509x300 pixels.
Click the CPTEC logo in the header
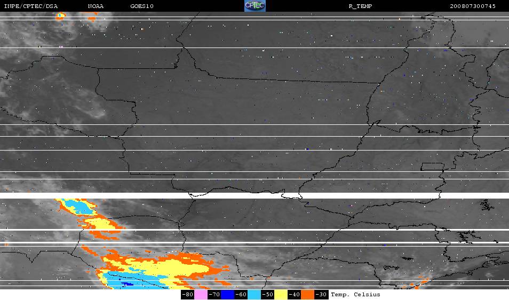(x=255, y=6)
